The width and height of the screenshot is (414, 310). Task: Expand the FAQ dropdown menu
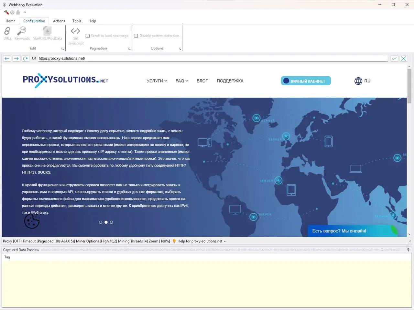point(182,81)
